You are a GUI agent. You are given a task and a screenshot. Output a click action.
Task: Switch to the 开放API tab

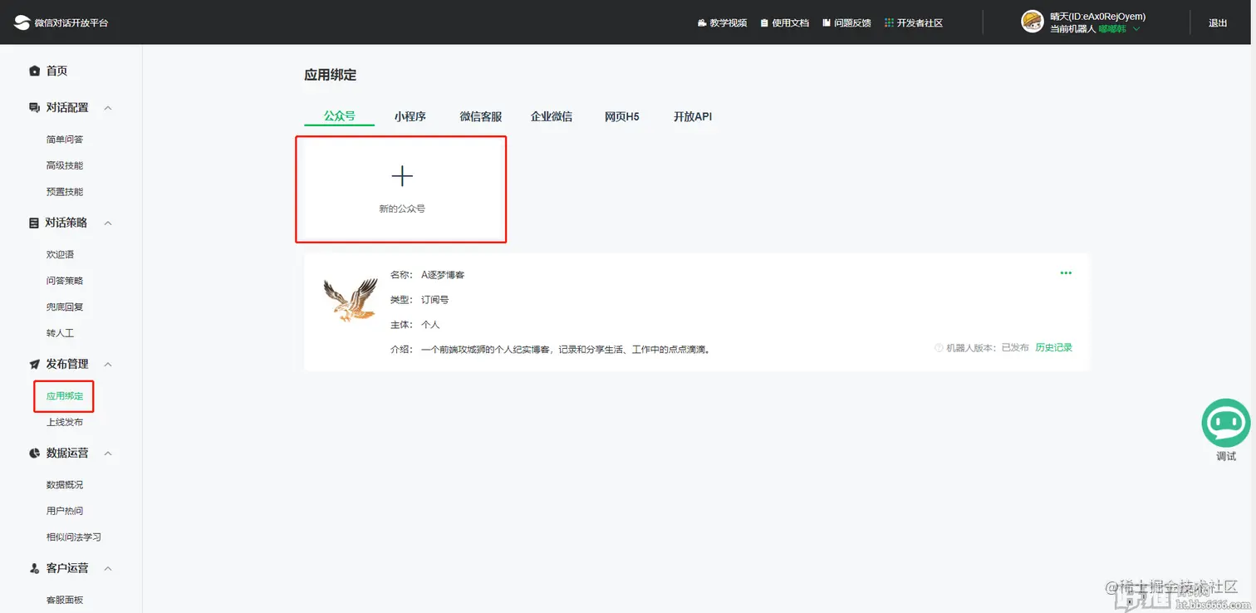click(x=693, y=116)
